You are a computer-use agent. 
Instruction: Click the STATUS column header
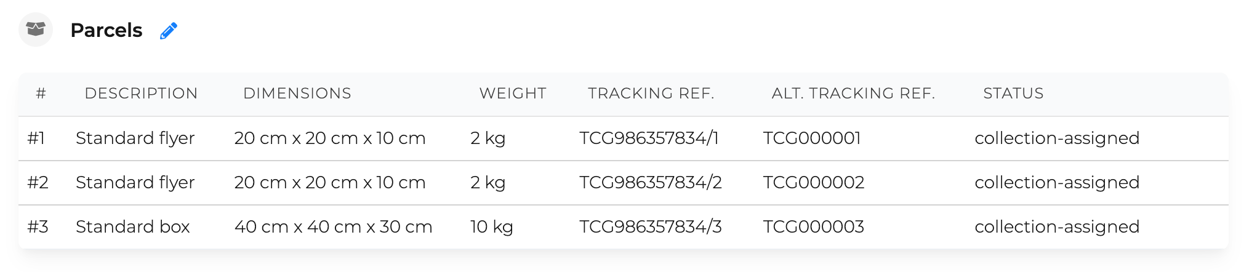coord(1013,93)
